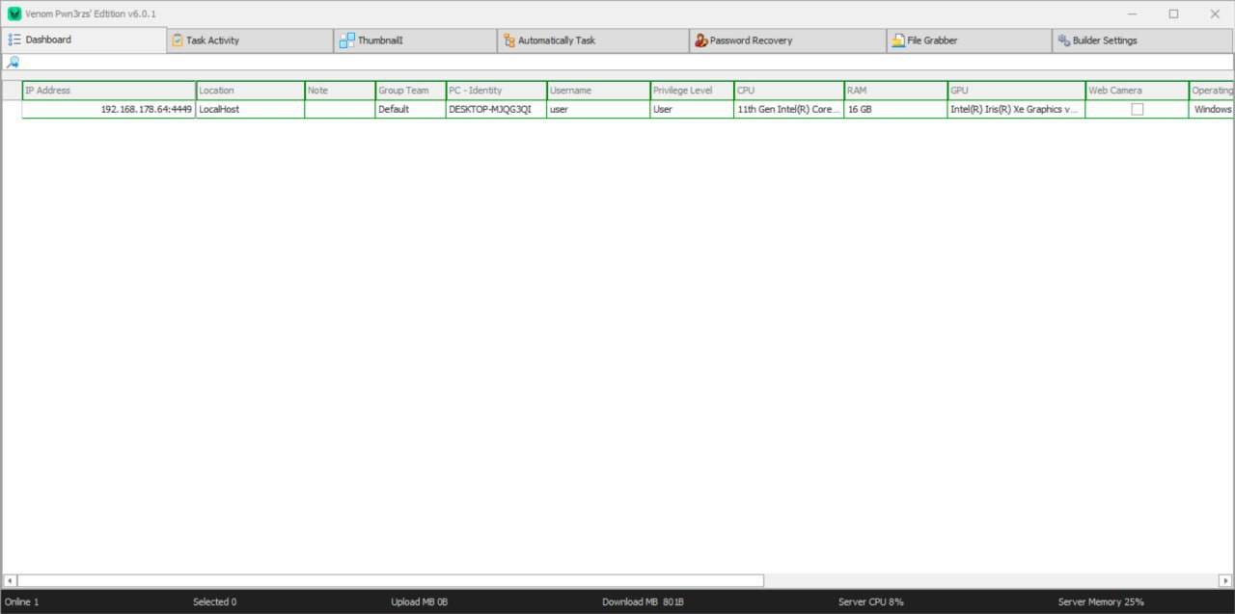Screen dimensions: 1235x614
Task: Click the Server Memory 25% status
Action: coord(1101,601)
